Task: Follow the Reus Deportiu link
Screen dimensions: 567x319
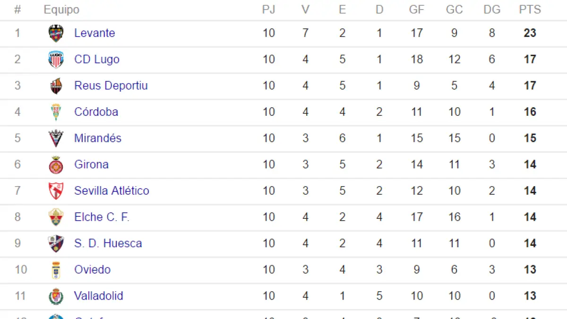Action: pos(111,86)
